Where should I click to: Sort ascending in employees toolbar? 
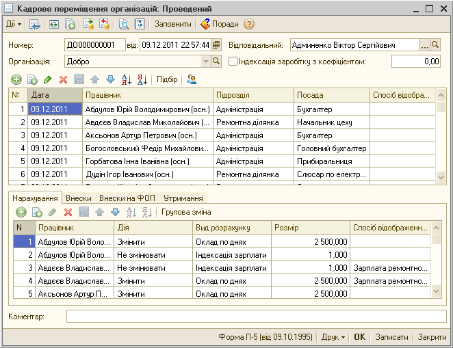pos(127,79)
